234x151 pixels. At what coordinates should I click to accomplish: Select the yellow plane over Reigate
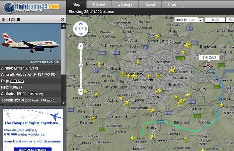pos(152,110)
